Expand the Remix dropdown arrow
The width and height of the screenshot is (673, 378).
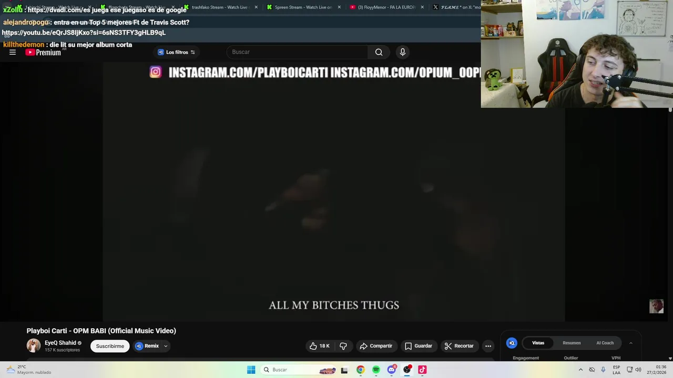point(166,346)
